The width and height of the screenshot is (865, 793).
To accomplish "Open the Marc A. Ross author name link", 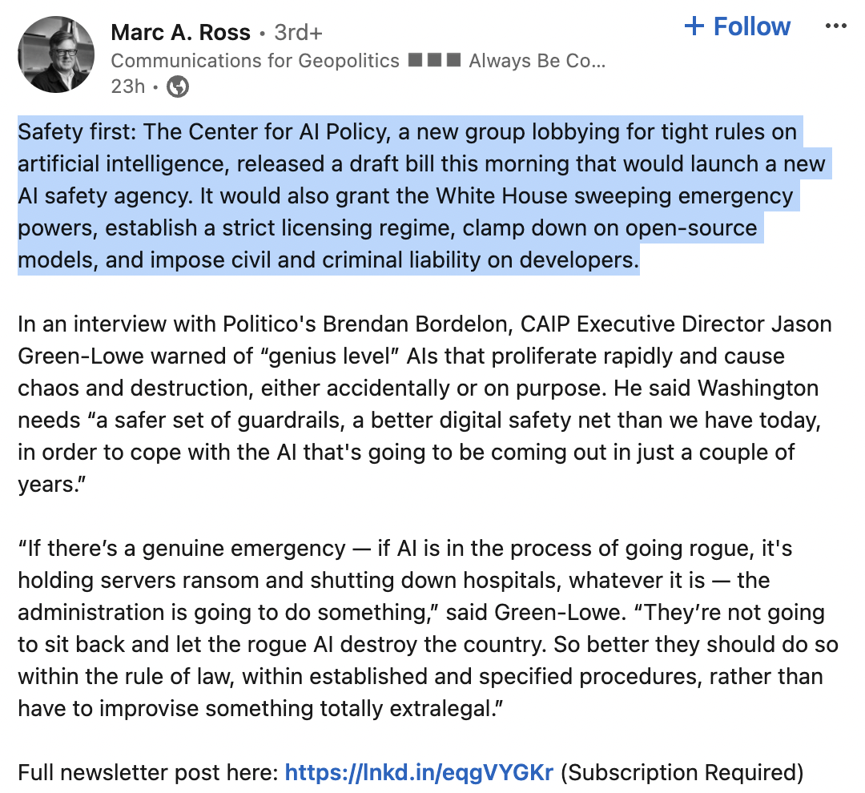I will (180, 33).
